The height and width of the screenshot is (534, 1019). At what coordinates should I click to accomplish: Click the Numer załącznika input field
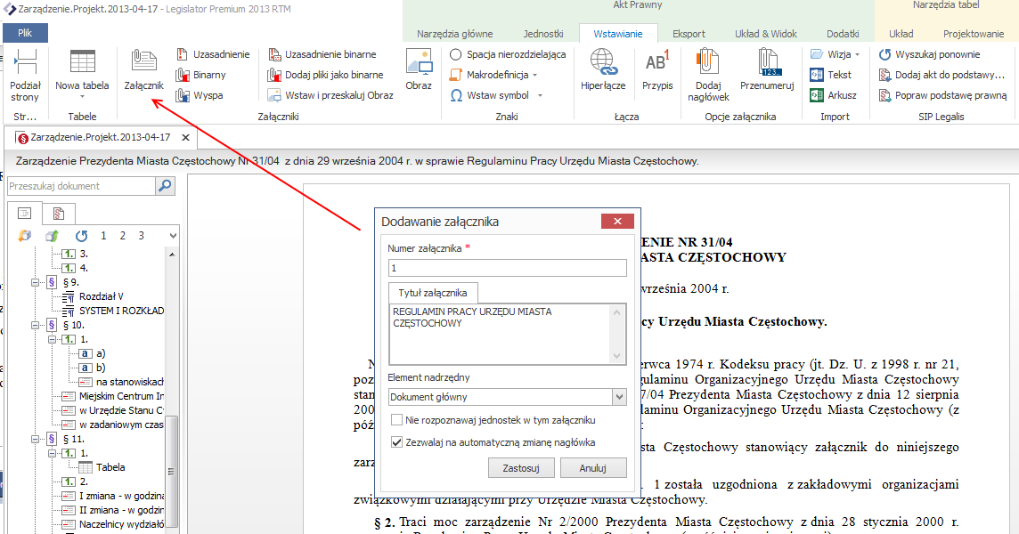tap(508, 268)
